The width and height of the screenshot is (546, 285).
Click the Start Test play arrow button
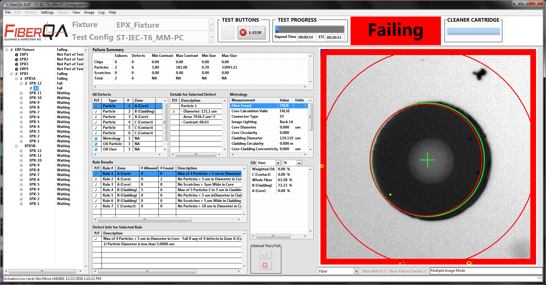coord(228,33)
